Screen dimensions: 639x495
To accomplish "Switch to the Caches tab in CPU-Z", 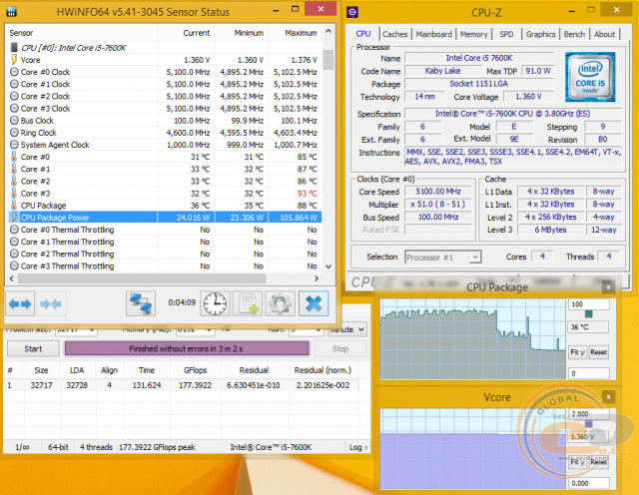I will (x=395, y=34).
